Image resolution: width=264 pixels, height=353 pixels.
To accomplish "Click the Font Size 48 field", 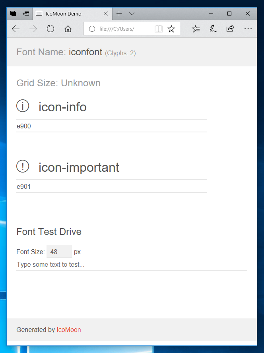I will tap(59, 252).
